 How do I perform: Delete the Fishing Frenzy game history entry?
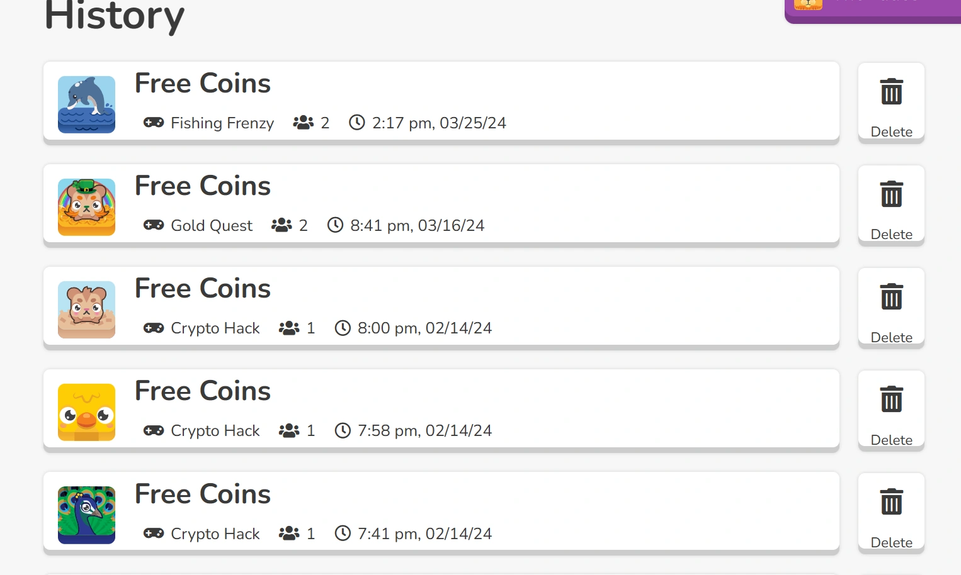point(891,103)
